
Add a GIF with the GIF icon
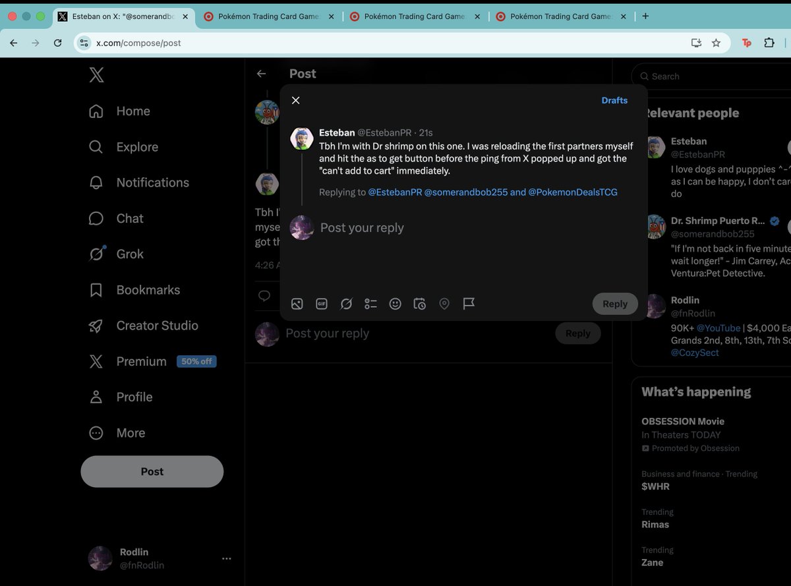pos(322,304)
